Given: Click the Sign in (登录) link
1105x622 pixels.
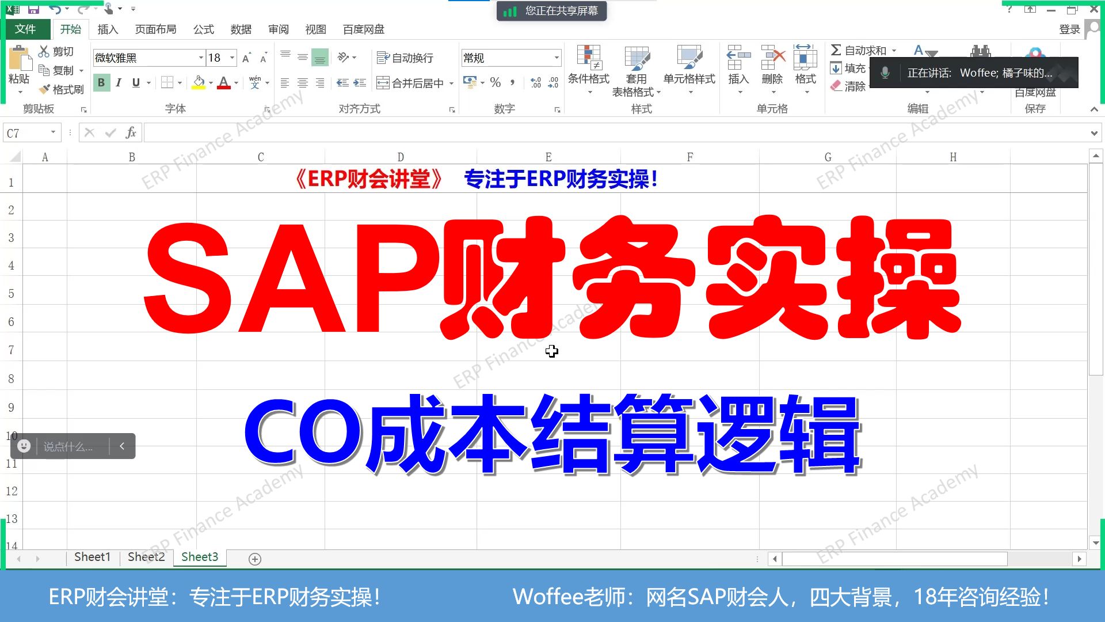Looking at the screenshot, I should coord(1069,29).
